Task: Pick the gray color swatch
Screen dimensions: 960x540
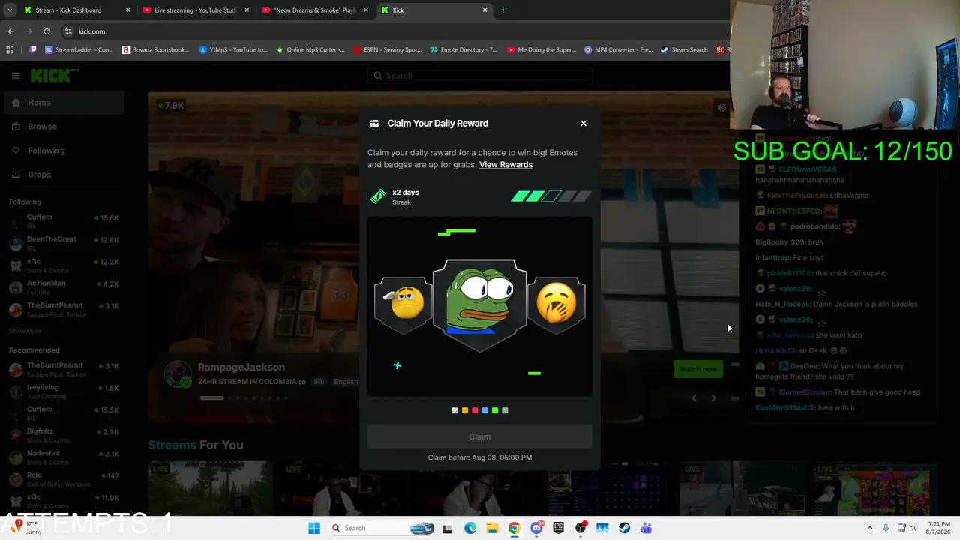Action: 505,410
